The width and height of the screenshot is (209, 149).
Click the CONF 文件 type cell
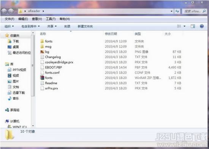point(142,73)
